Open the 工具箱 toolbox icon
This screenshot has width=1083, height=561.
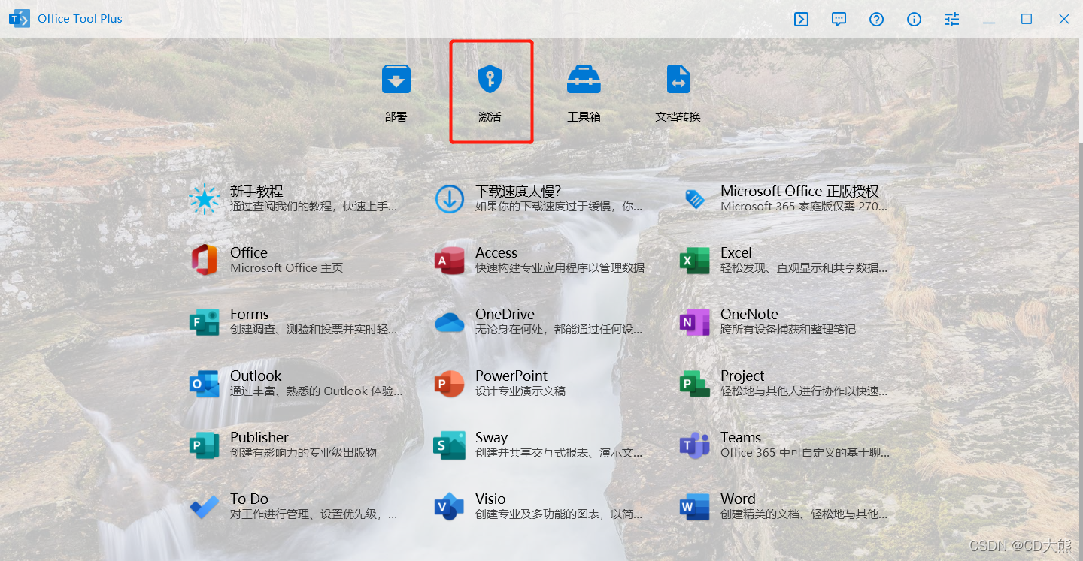584,79
